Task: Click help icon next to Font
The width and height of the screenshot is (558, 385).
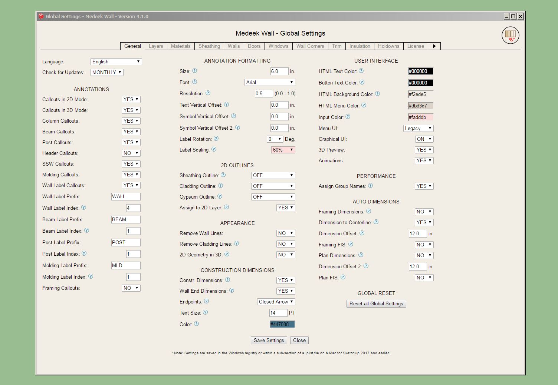Action: coord(194,82)
